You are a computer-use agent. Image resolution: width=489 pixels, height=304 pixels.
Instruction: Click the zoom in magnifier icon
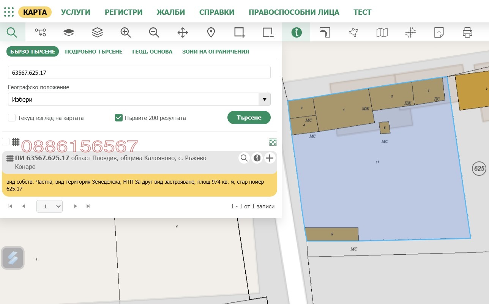(x=126, y=32)
